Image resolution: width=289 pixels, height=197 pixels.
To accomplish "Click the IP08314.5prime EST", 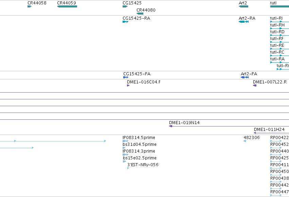I will coord(126,141).
